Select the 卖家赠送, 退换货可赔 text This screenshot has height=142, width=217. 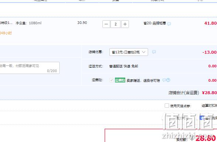(143, 80)
